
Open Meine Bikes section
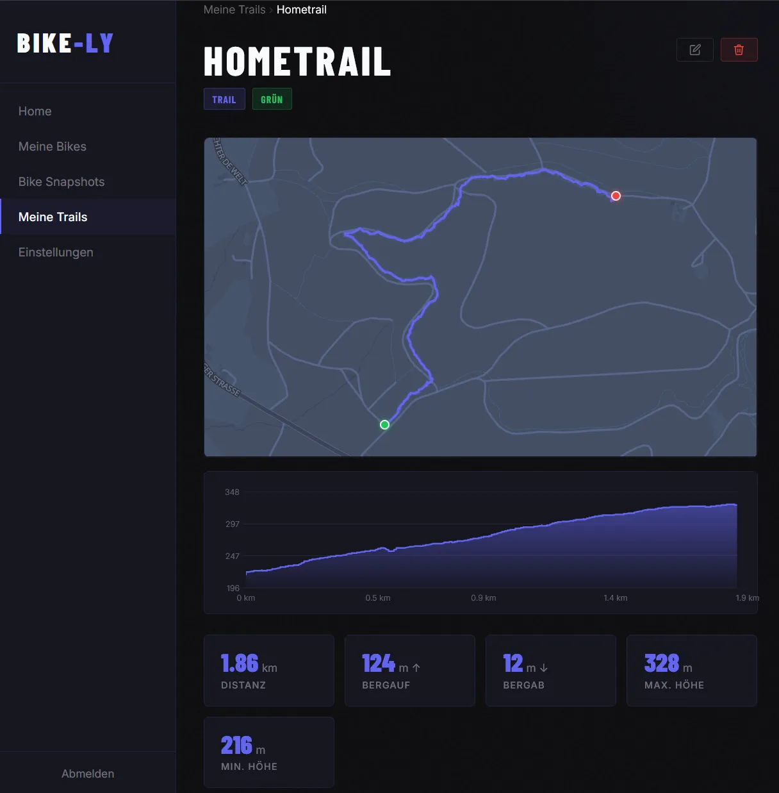tap(52, 146)
